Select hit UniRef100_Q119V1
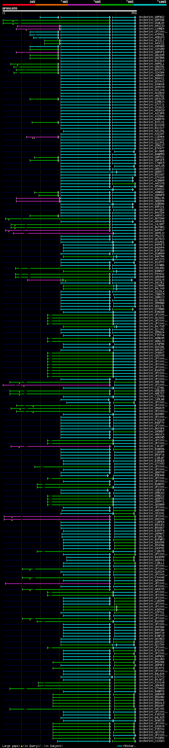Screen dimensions: 169x748 coord(151,142)
